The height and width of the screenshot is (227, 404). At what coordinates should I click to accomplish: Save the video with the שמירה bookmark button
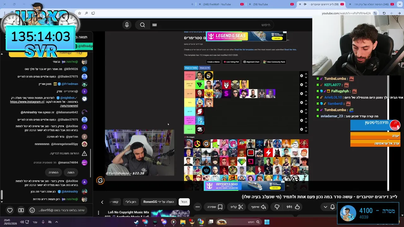[215, 207]
